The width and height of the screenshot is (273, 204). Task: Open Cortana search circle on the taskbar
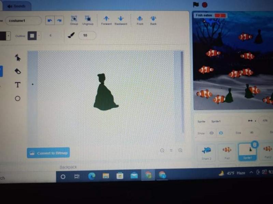pos(63,176)
